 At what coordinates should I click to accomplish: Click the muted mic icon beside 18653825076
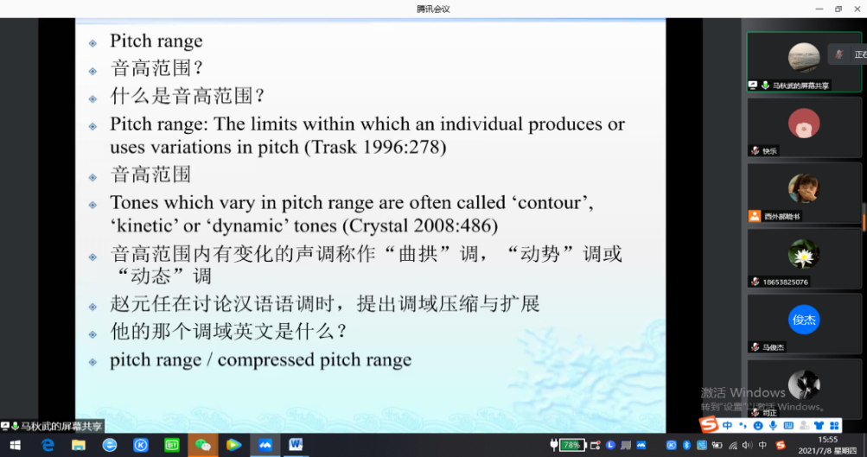pyautogui.click(x=755, y=282)
